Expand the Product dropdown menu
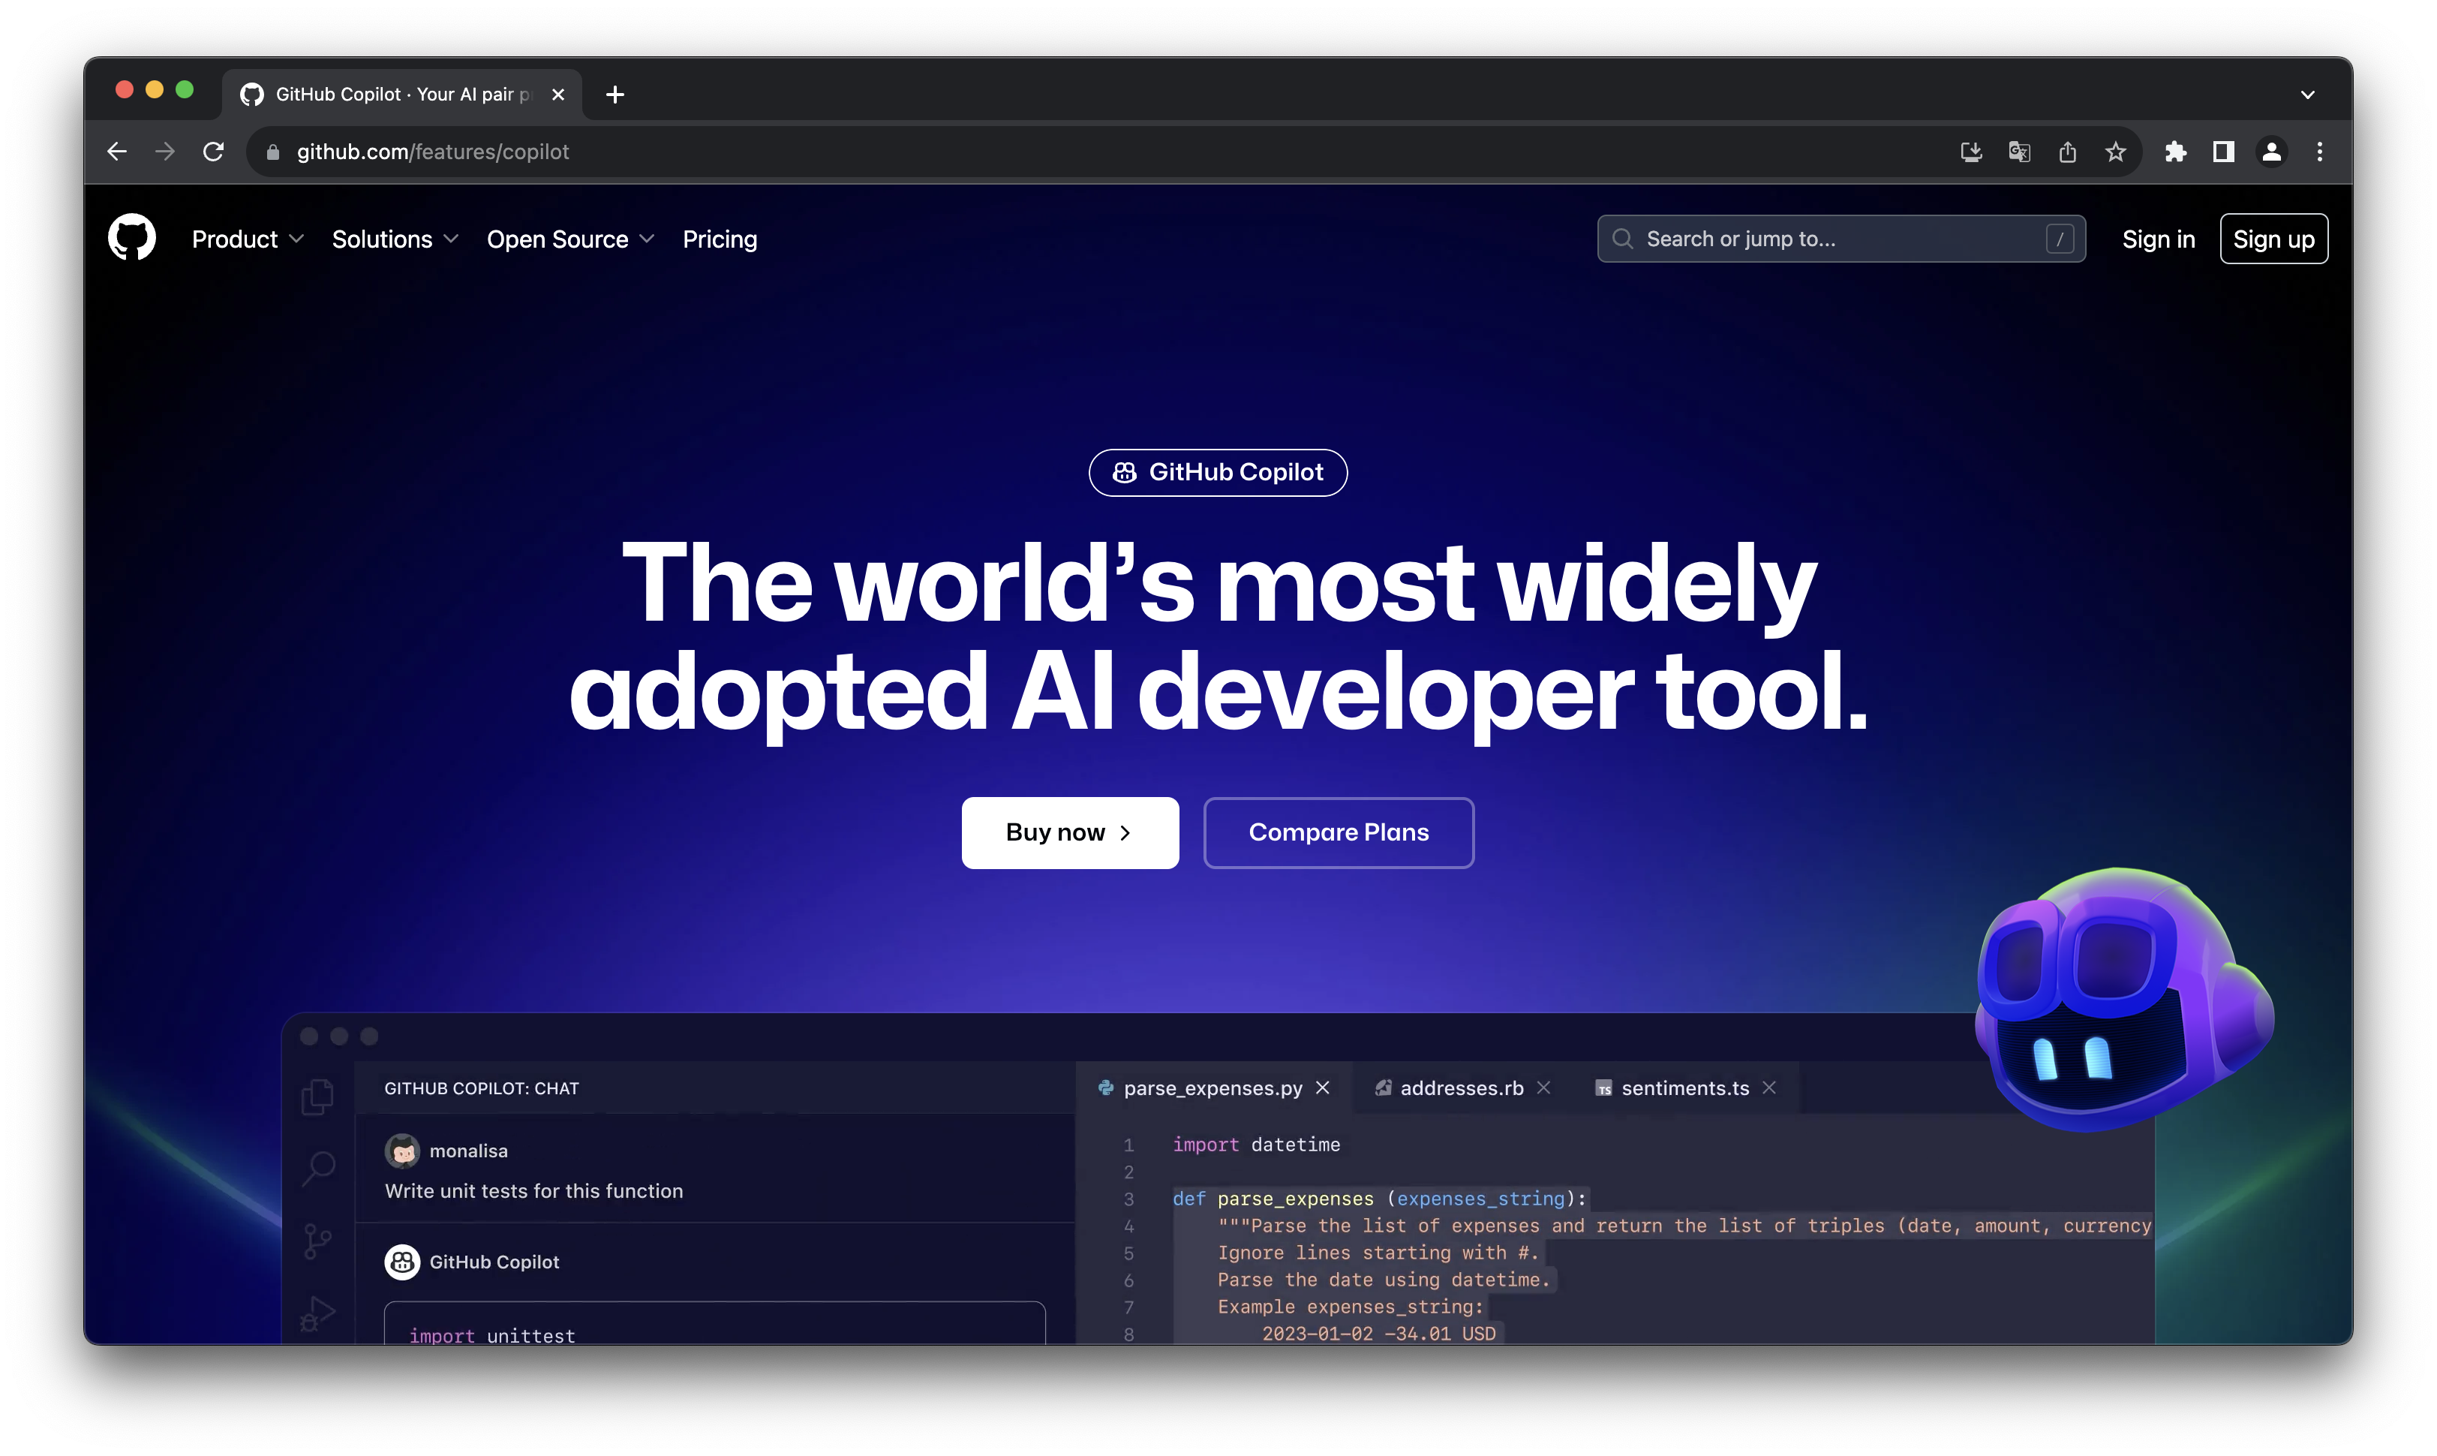Image resolution: width=2437 pixels, height=1456 pixels. [247, 239]
